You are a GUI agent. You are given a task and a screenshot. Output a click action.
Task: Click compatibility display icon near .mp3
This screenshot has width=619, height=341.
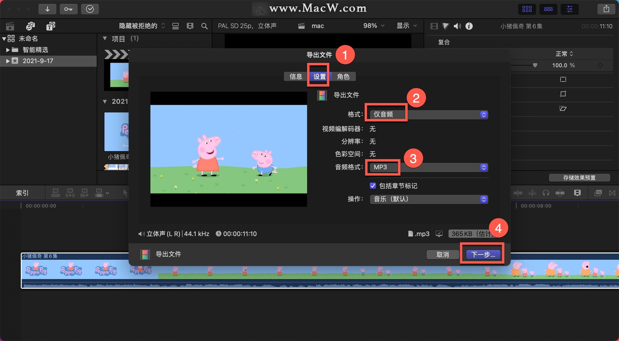click(439, 234)
